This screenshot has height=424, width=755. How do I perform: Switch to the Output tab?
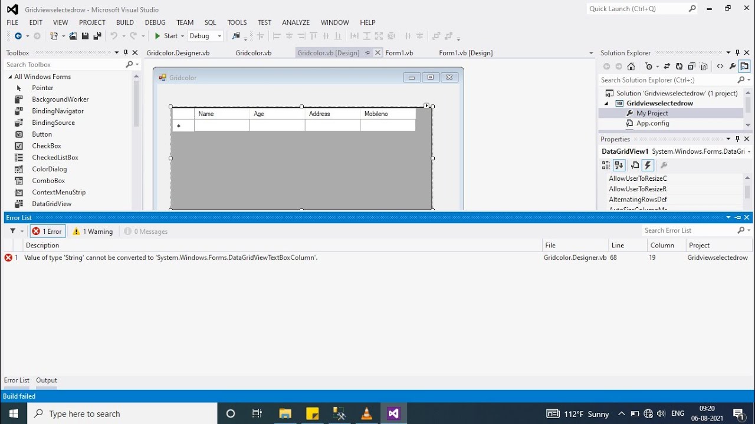pos(47,380)
